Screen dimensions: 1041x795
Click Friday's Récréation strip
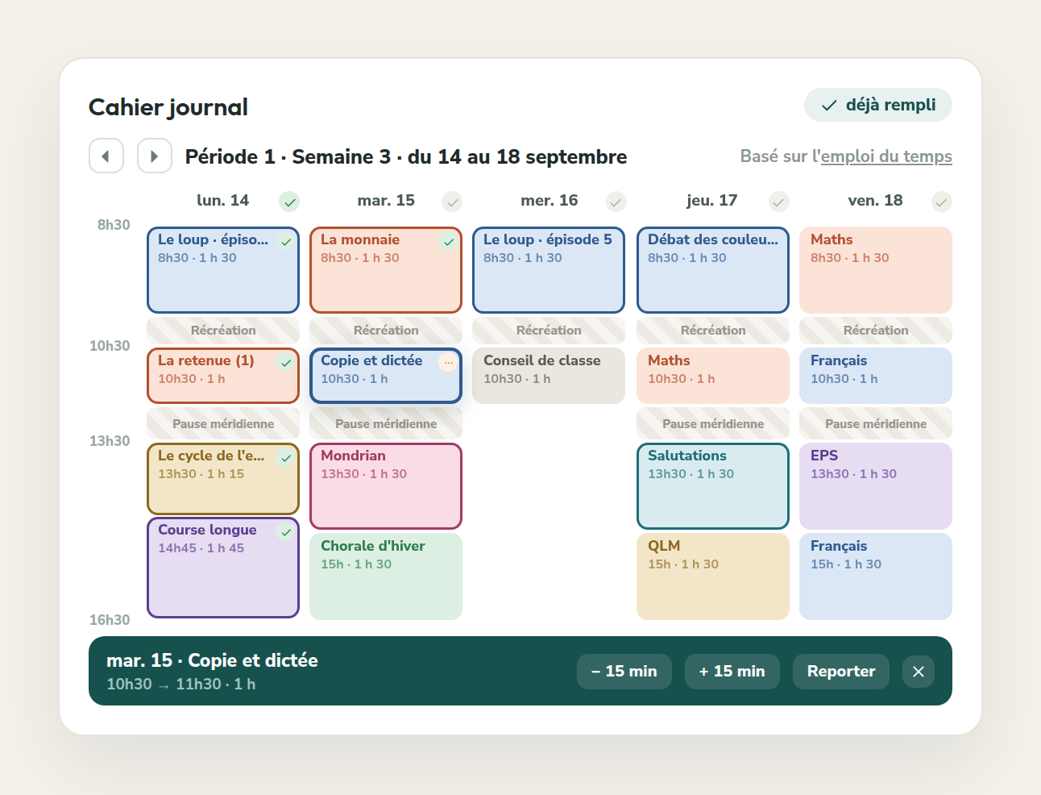tap(876, 331)
